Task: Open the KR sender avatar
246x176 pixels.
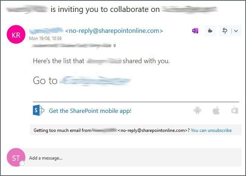Action: 16,35
